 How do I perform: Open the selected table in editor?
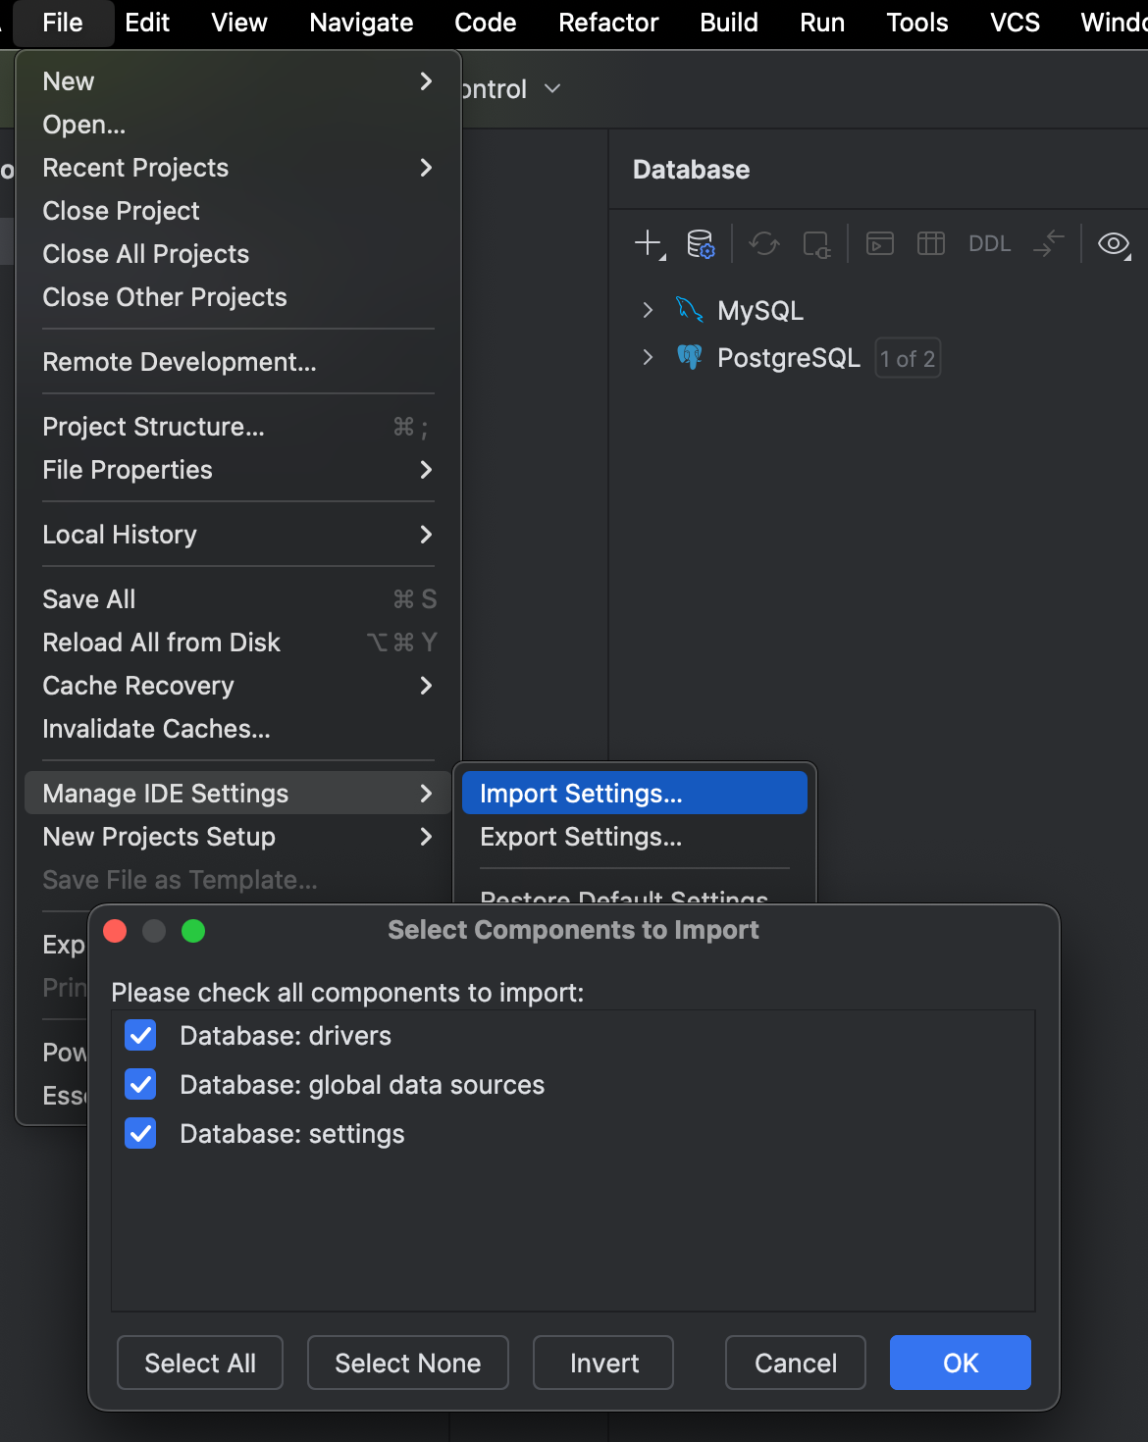pyautogui.click(x=930, y=244)
